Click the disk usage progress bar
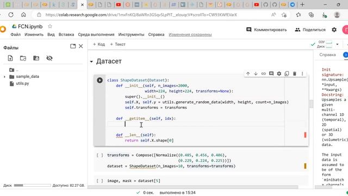This screenshot has width=348, height=196. tap(33, 185)
